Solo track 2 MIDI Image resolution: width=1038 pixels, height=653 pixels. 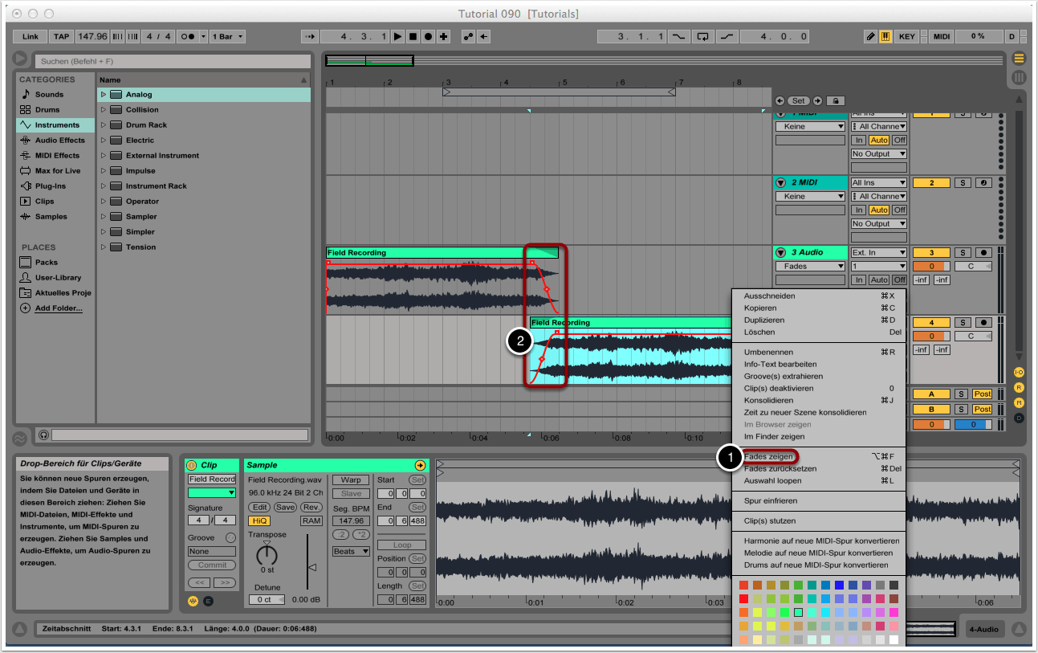point(963,182)
